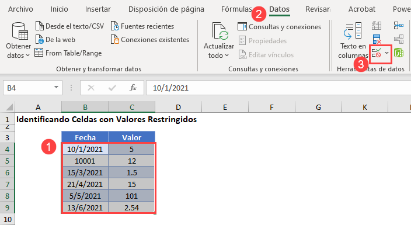Image resolution: width=411 pixels, height=225 pixels.
Task: Click Remove Duplicates (Quitar duplicados) icon
Action: (x=377, y=39)
